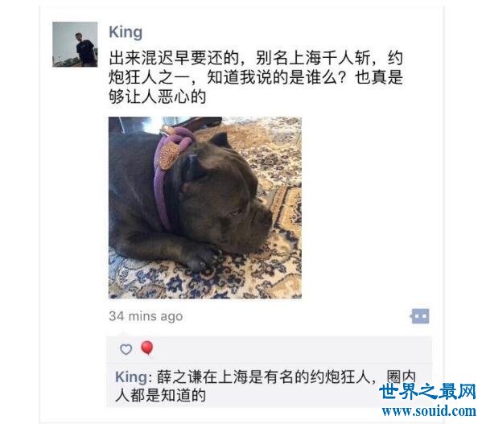Click the empty likes row beside the balloon
The width and height of the screenshot is (482, 424).
tap(292, 349)
